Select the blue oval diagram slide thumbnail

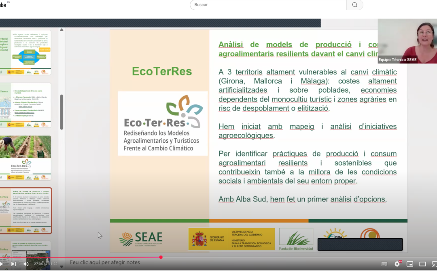tap(25, 52)
